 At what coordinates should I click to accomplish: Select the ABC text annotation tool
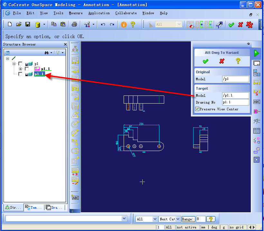coord(75,197)
